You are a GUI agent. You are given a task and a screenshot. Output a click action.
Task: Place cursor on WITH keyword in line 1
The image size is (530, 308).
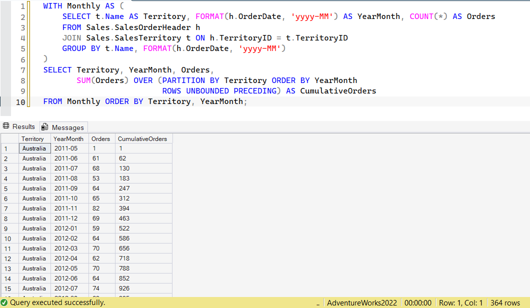click(x=52, y=6)
